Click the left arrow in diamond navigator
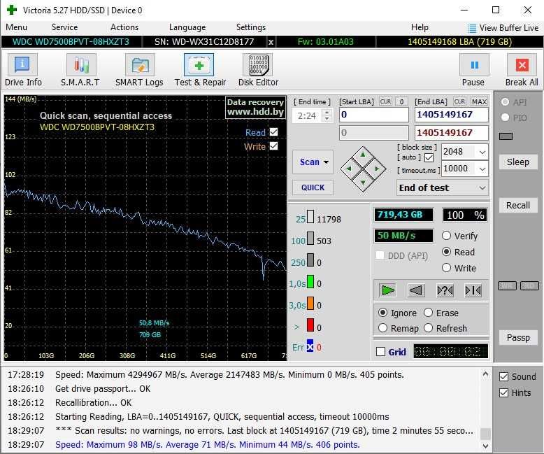 [349, 169]
